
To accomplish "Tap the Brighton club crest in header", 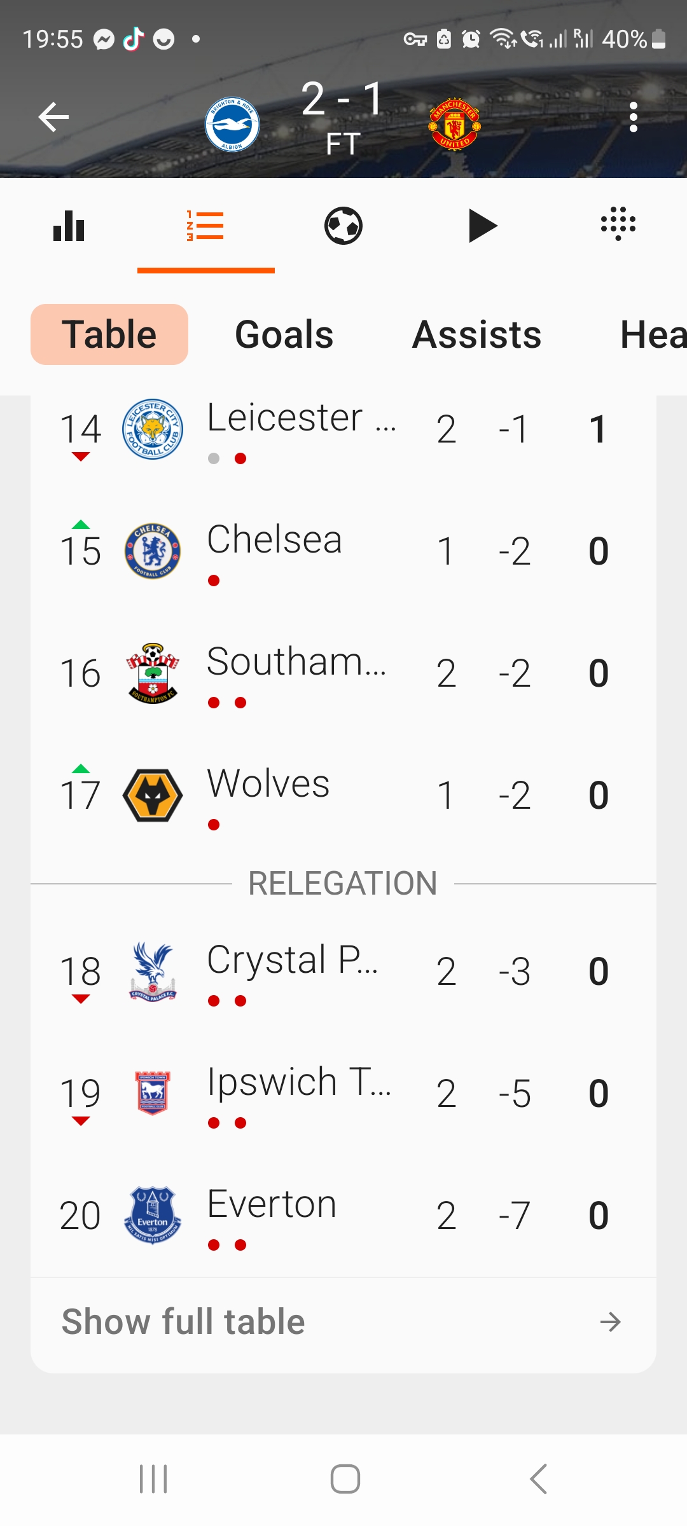I will pyautogui.click(x=232, y=125).
